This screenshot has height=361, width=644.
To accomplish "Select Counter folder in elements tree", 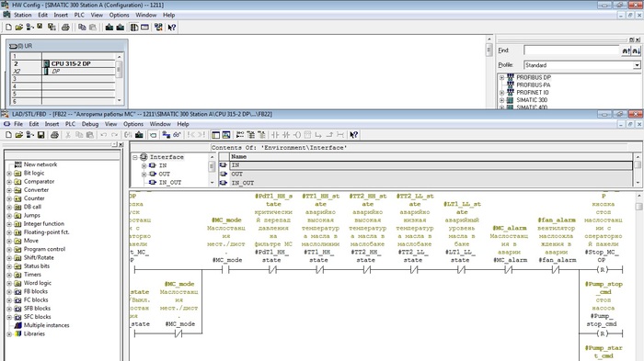I will 34,198.
